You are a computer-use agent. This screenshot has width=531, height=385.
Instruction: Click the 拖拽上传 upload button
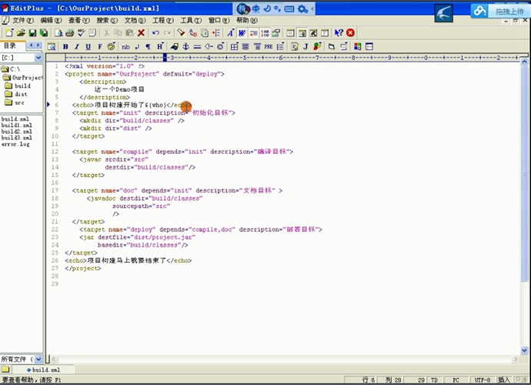tap(509, 12)
